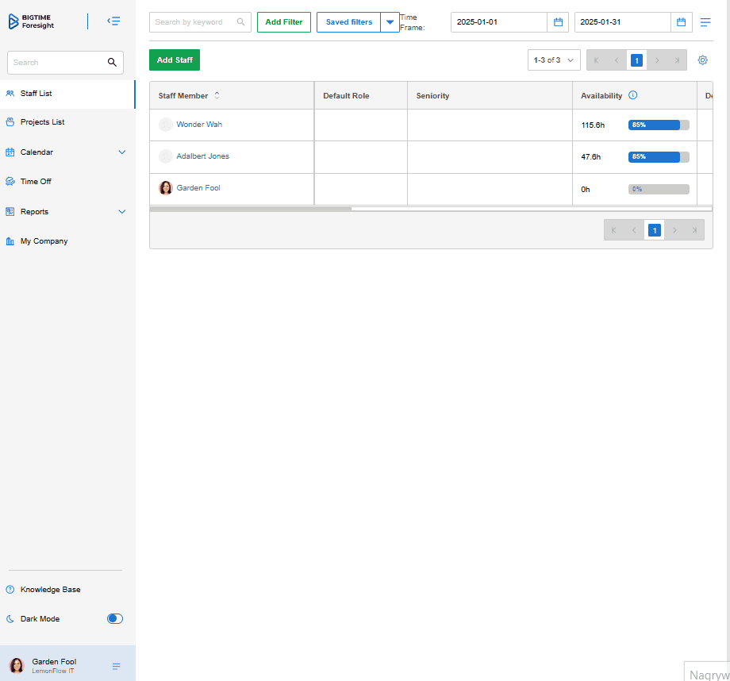The width and height of the screenshot is (730, 681).
Task: Click Adalbert Jones's 85% availability bar
Action: pos(659,157)
